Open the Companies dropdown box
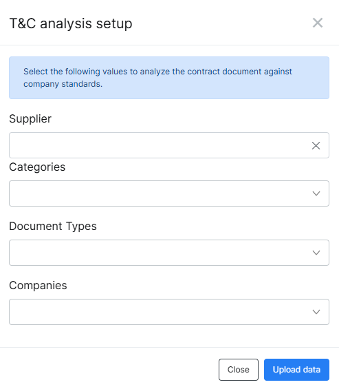339x389 pixels. [x=169, y=312]
